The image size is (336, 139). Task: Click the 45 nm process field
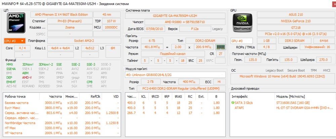click(x=107, y=14)
